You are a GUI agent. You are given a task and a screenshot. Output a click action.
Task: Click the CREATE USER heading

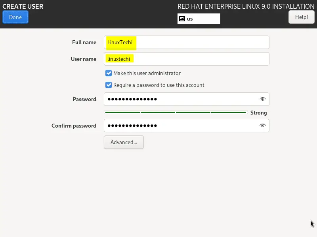tap(23, 6)
